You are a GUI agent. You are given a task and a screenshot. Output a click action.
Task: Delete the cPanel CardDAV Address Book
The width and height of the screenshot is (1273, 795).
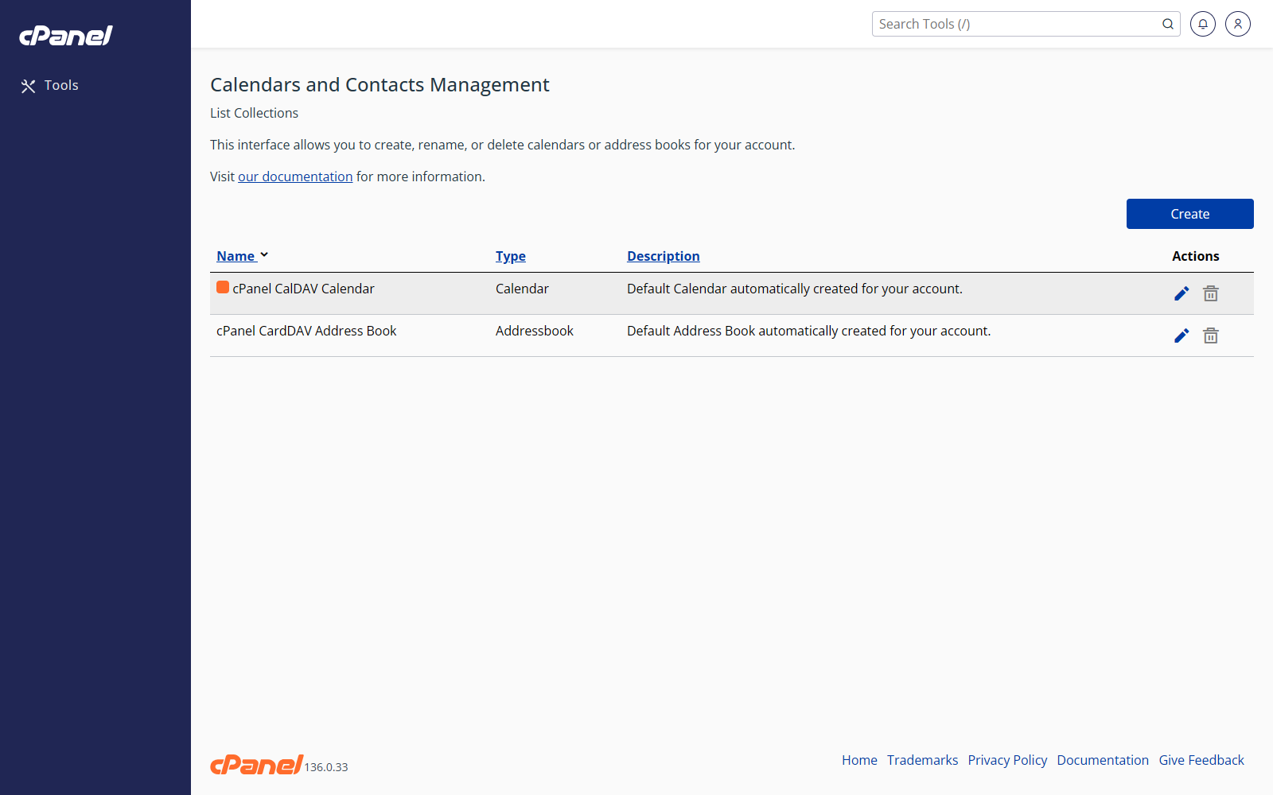(x=1211, y=335)
